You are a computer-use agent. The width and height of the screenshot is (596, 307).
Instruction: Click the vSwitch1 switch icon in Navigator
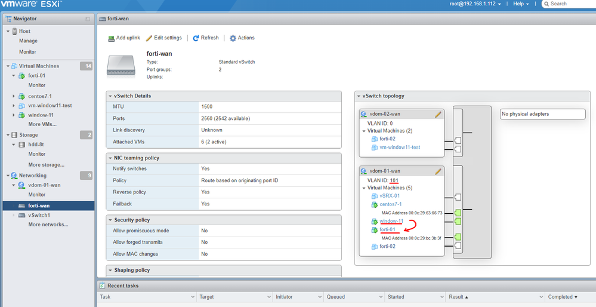coord(21,216)
